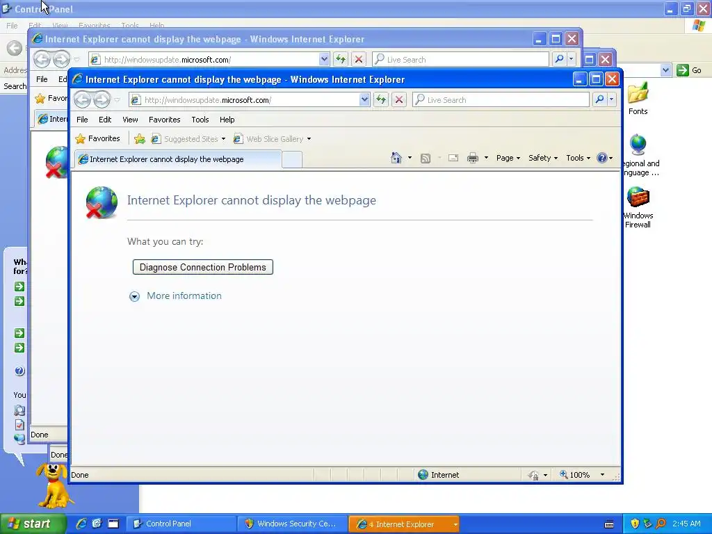Open Recent Pages dropdown next to Forward
712x534 pixels.
click(x=117, y=100)
